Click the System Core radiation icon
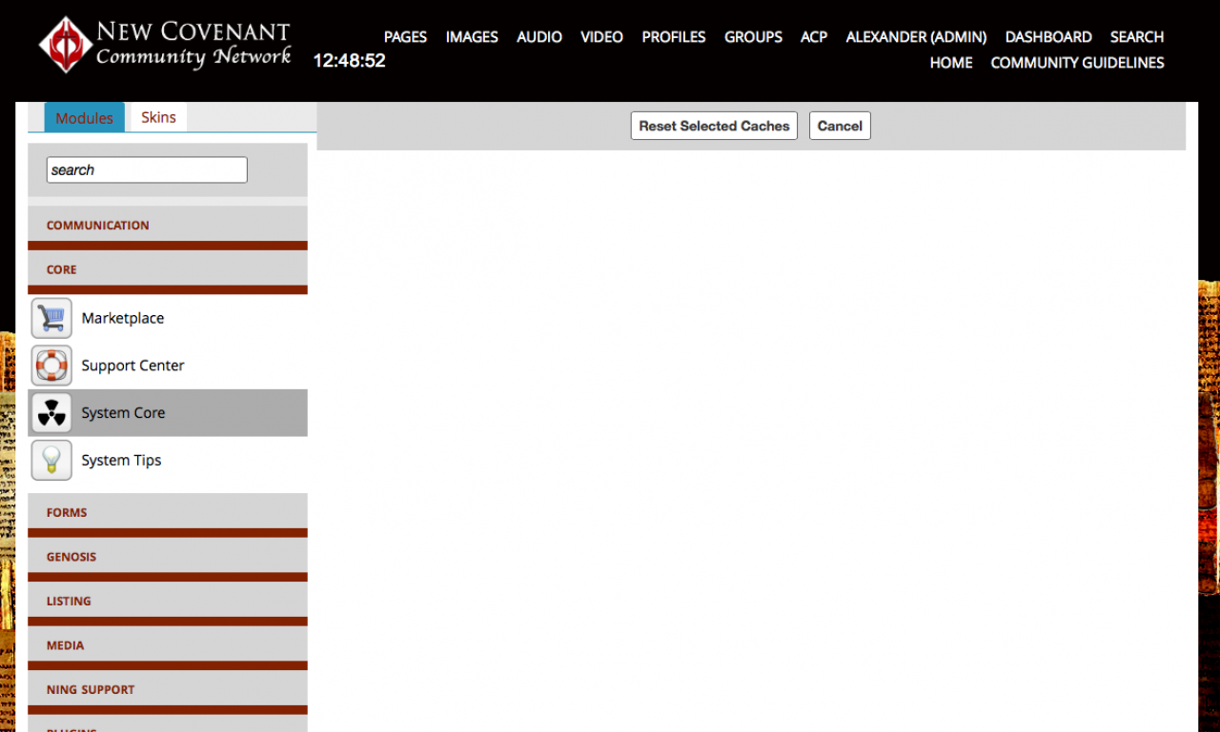This screenshot has width=1220, height=732. (51, 413)
